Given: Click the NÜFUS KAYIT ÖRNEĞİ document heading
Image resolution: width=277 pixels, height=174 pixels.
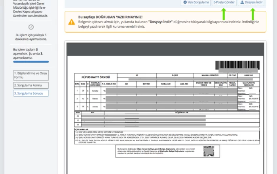Looking at the screenshot, I should click(96, 77).
